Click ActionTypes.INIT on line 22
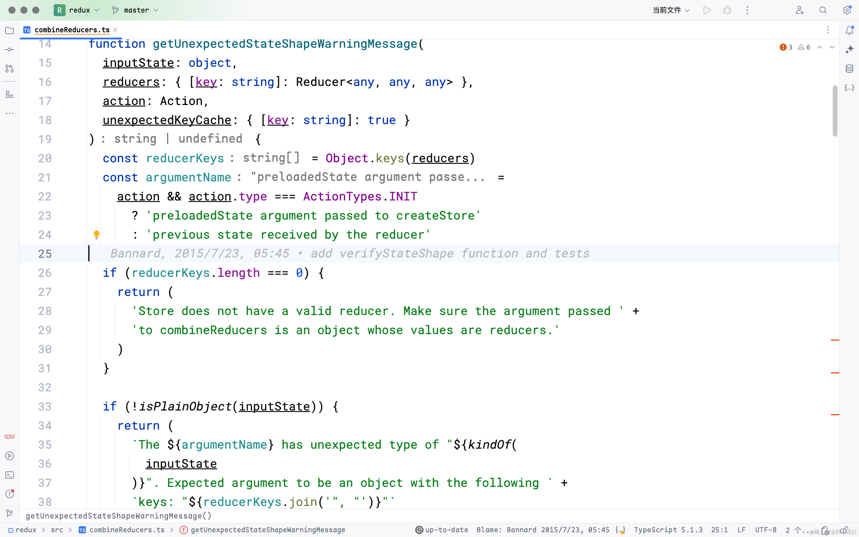Viewport: 859px width, 537px height. [360, 196]
